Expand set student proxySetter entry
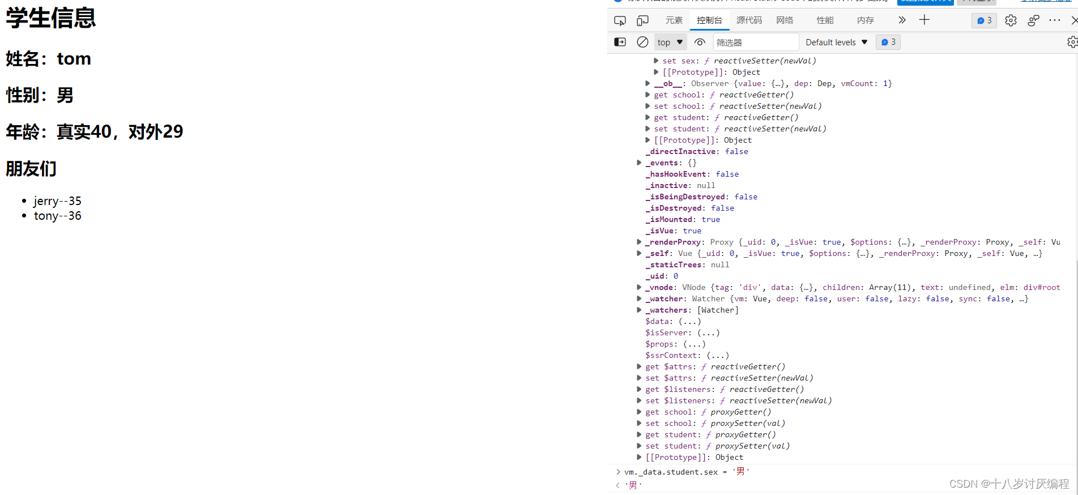 click(640, 446)
